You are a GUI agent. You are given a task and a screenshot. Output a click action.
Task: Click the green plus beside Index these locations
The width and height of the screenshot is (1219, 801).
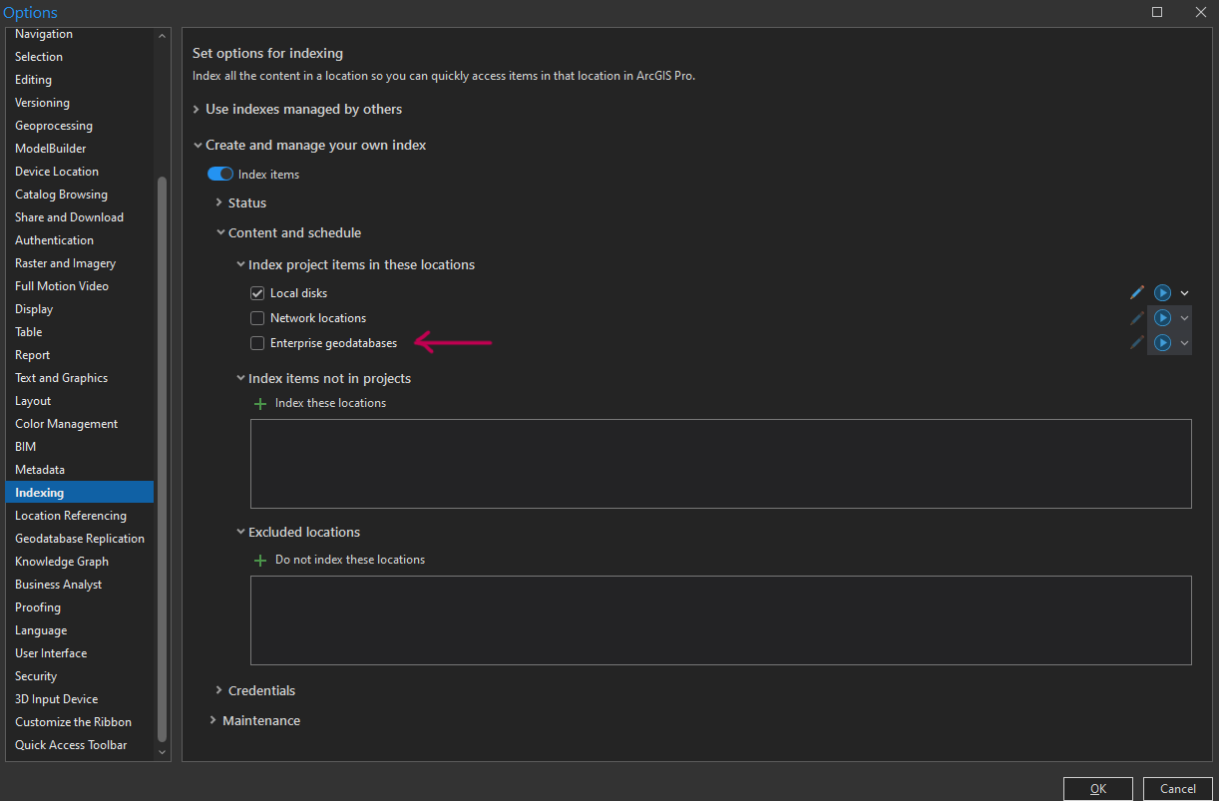pyautogui.click(x=260, y=404)
